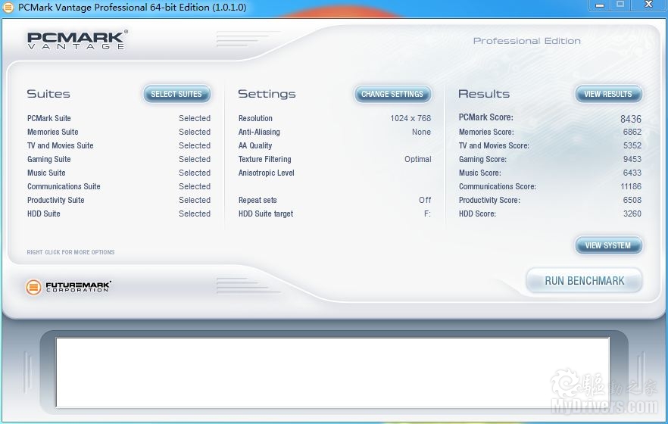Select the Communications Suite row
This screenshot has width=668, height=424.
(x=119, y=186)
